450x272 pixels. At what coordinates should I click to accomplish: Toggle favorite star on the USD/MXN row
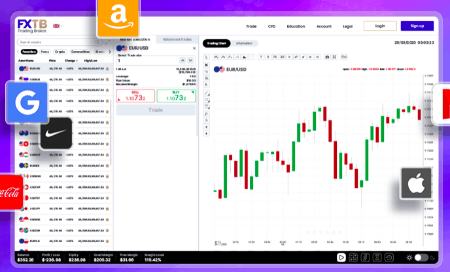pos(107,176)
